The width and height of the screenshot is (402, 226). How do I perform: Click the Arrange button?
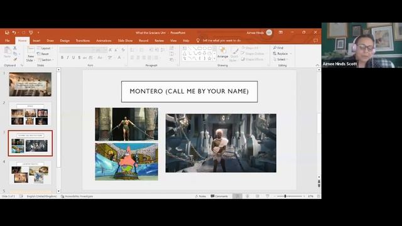[x=222, y=53]
